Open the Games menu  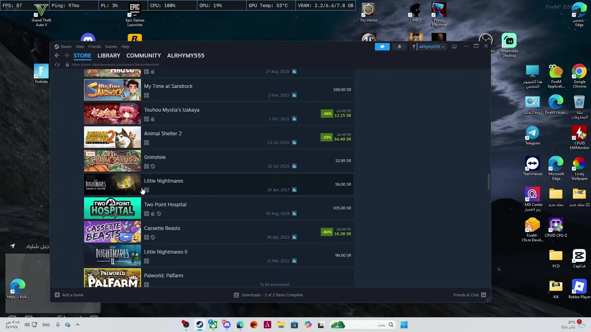(x=111, y=47)
